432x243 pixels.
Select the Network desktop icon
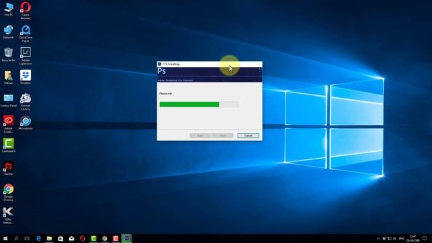[9, 32]
